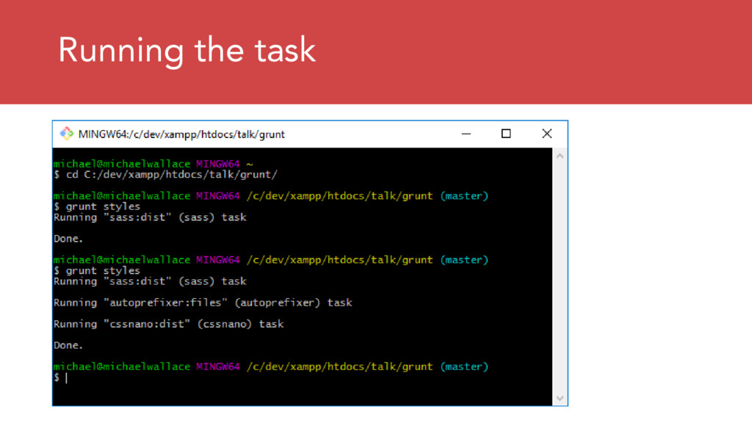Viewport: 752px width, 423px height.
Task: Close the MINGW64 terminal window
Action: coord(546,134)
